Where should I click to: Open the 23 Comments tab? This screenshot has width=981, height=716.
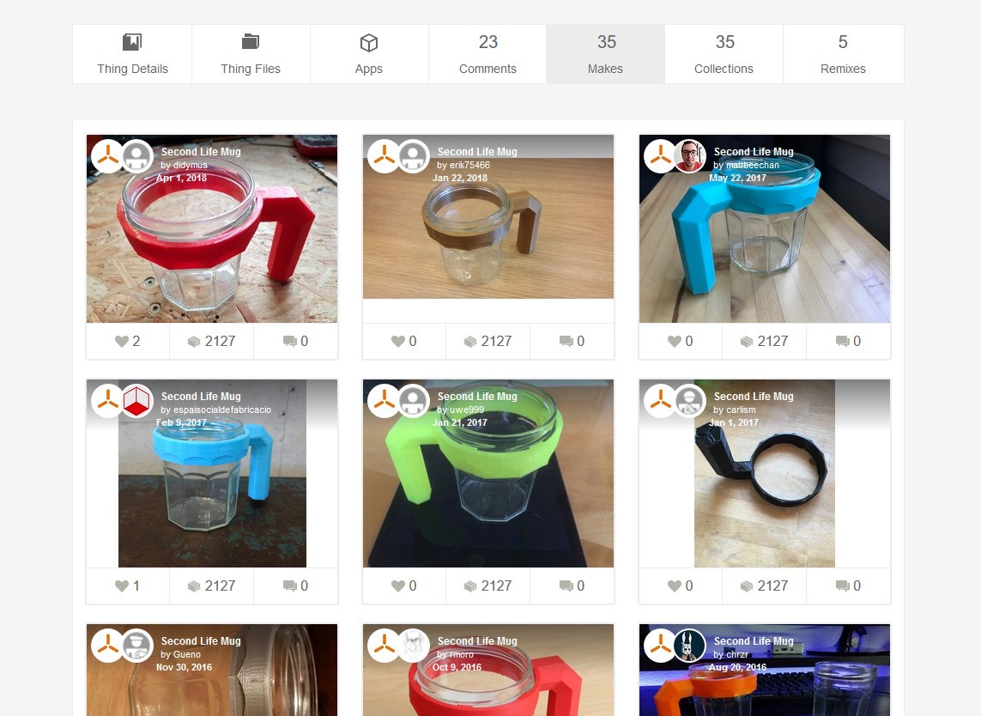tap(487, 54)
